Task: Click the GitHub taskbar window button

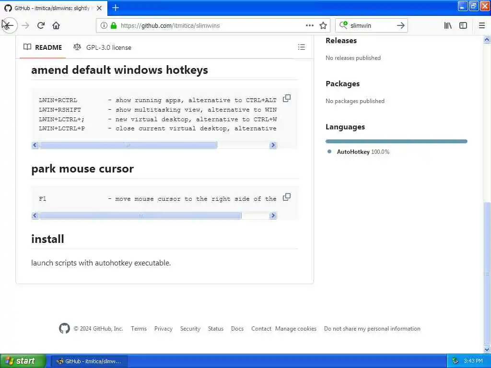Action: tap(89, 361)
